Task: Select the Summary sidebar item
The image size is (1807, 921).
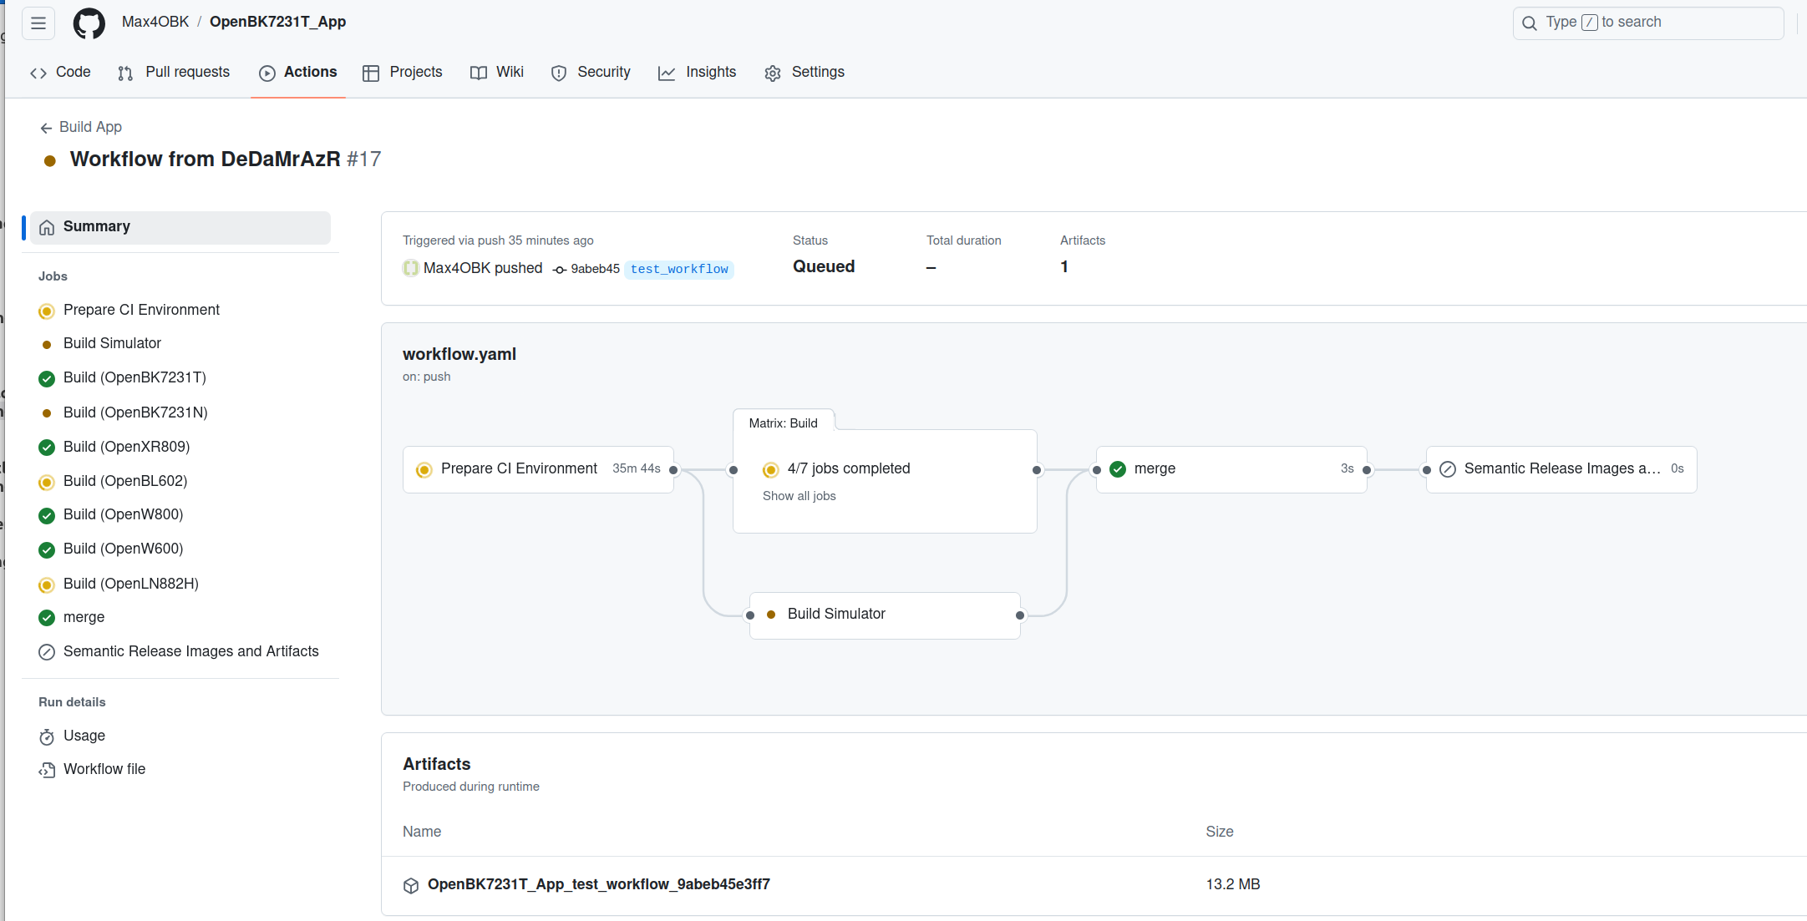Action: click(180, 227)
